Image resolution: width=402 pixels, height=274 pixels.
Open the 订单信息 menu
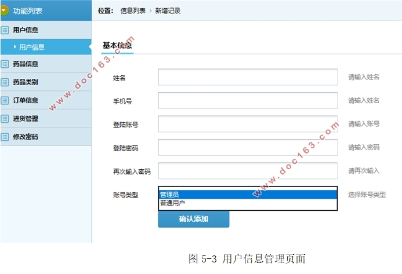[46, 100]
